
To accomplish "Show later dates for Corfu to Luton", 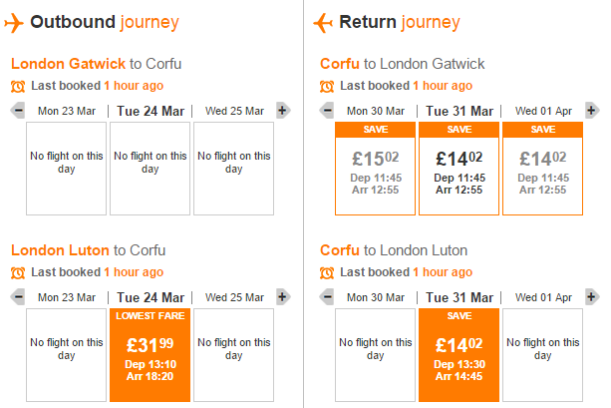I will click(592, 297).
